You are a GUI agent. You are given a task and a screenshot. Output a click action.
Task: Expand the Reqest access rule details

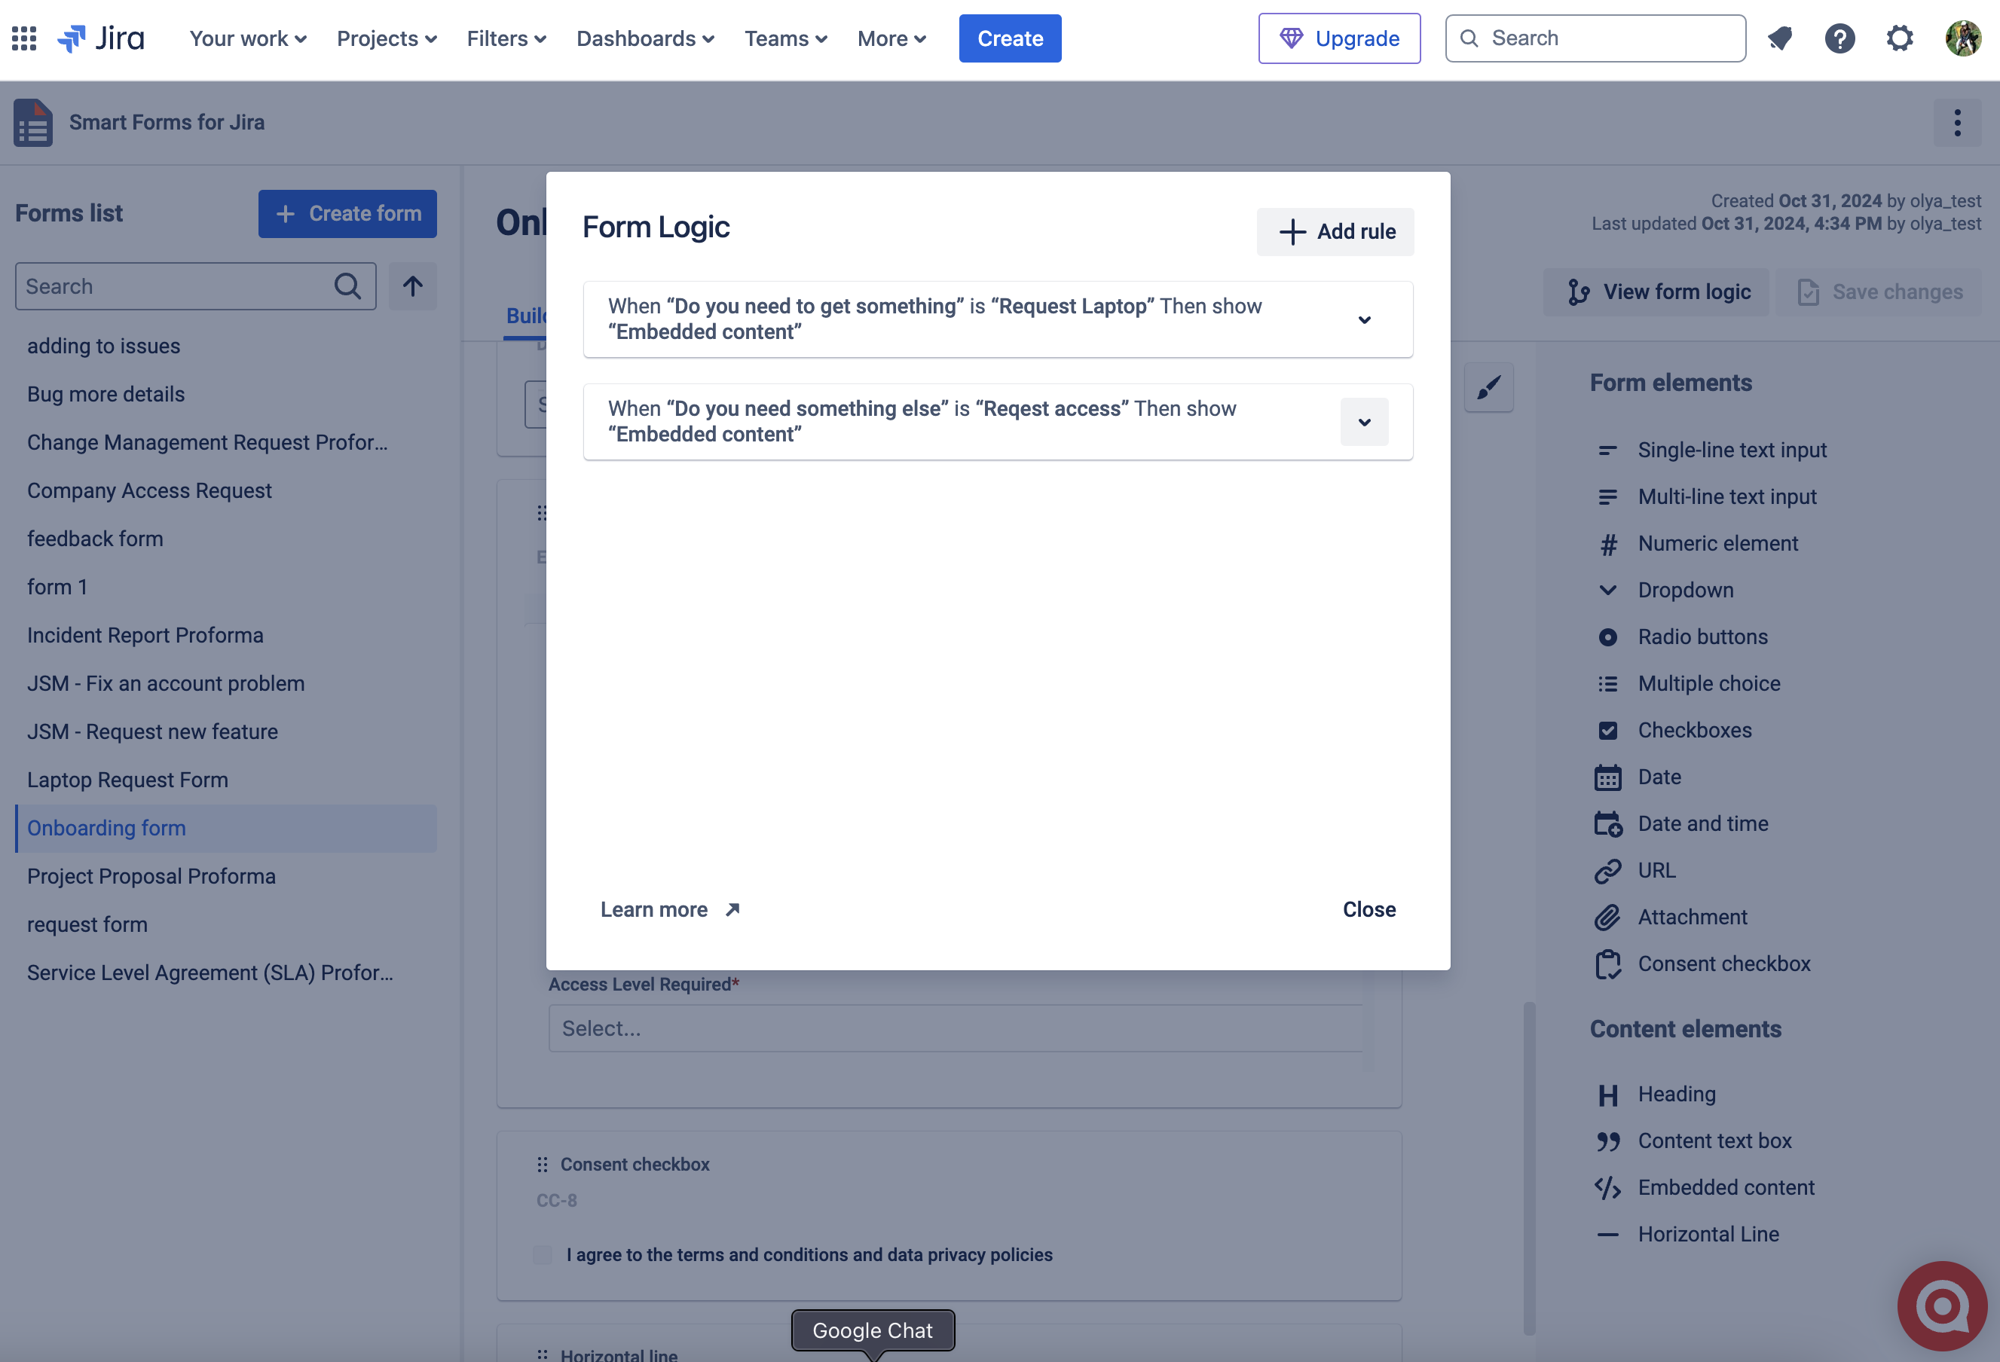point(1364,422)
